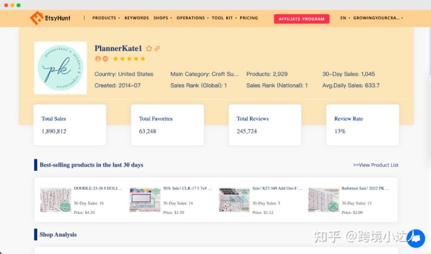Open the KEYWORDS page
Viewport: 431px width, 254px height.
point(136,18)
